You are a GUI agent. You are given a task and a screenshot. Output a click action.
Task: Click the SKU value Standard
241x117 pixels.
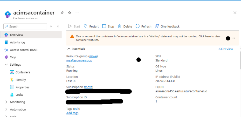coord(161,60)
